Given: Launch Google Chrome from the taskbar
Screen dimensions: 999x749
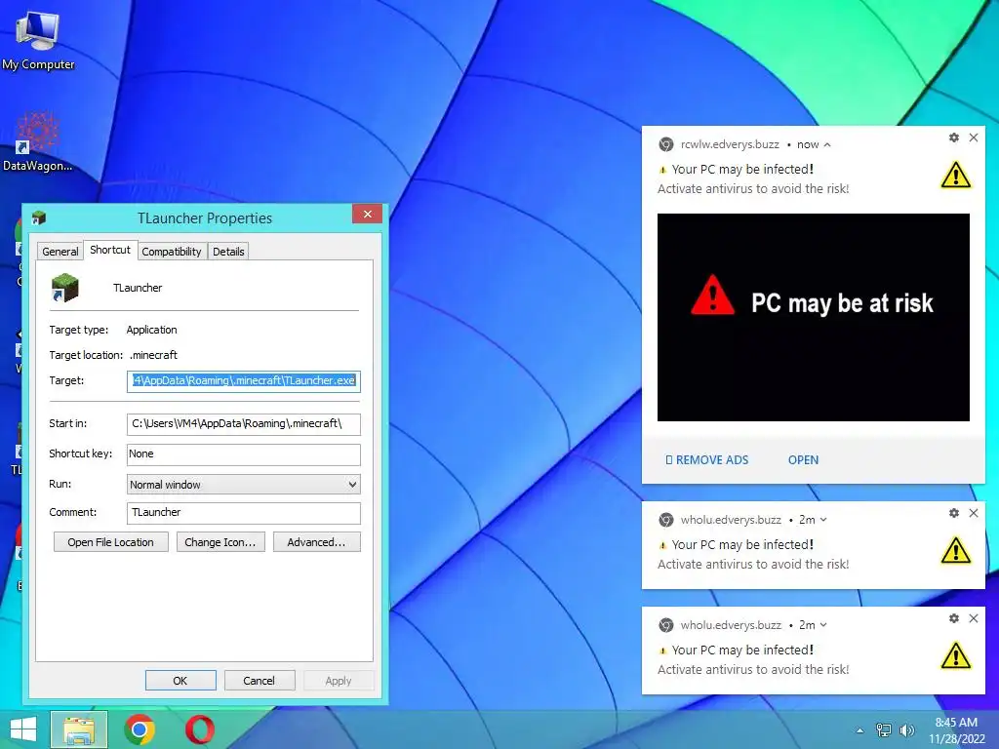Looking at the screenshot, I should pos(140,729).
